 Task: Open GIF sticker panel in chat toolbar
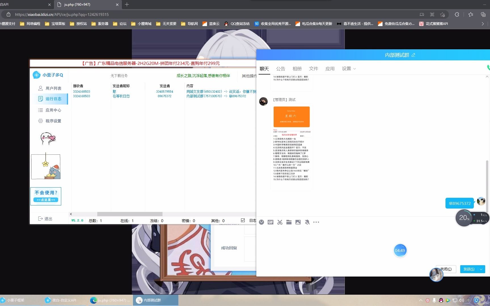[x=271, y=222]
